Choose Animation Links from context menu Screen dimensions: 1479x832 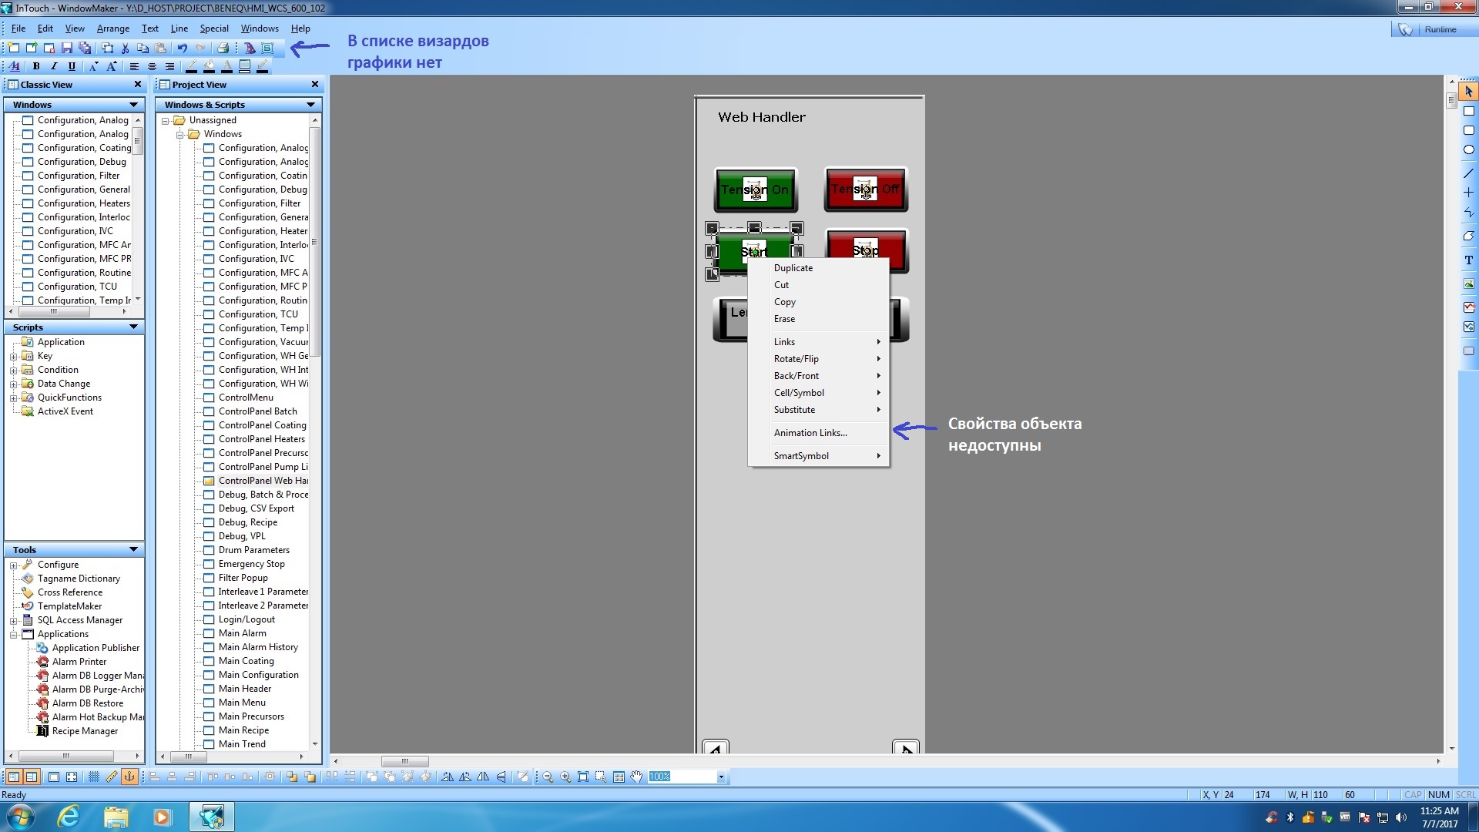click(810, 433)
